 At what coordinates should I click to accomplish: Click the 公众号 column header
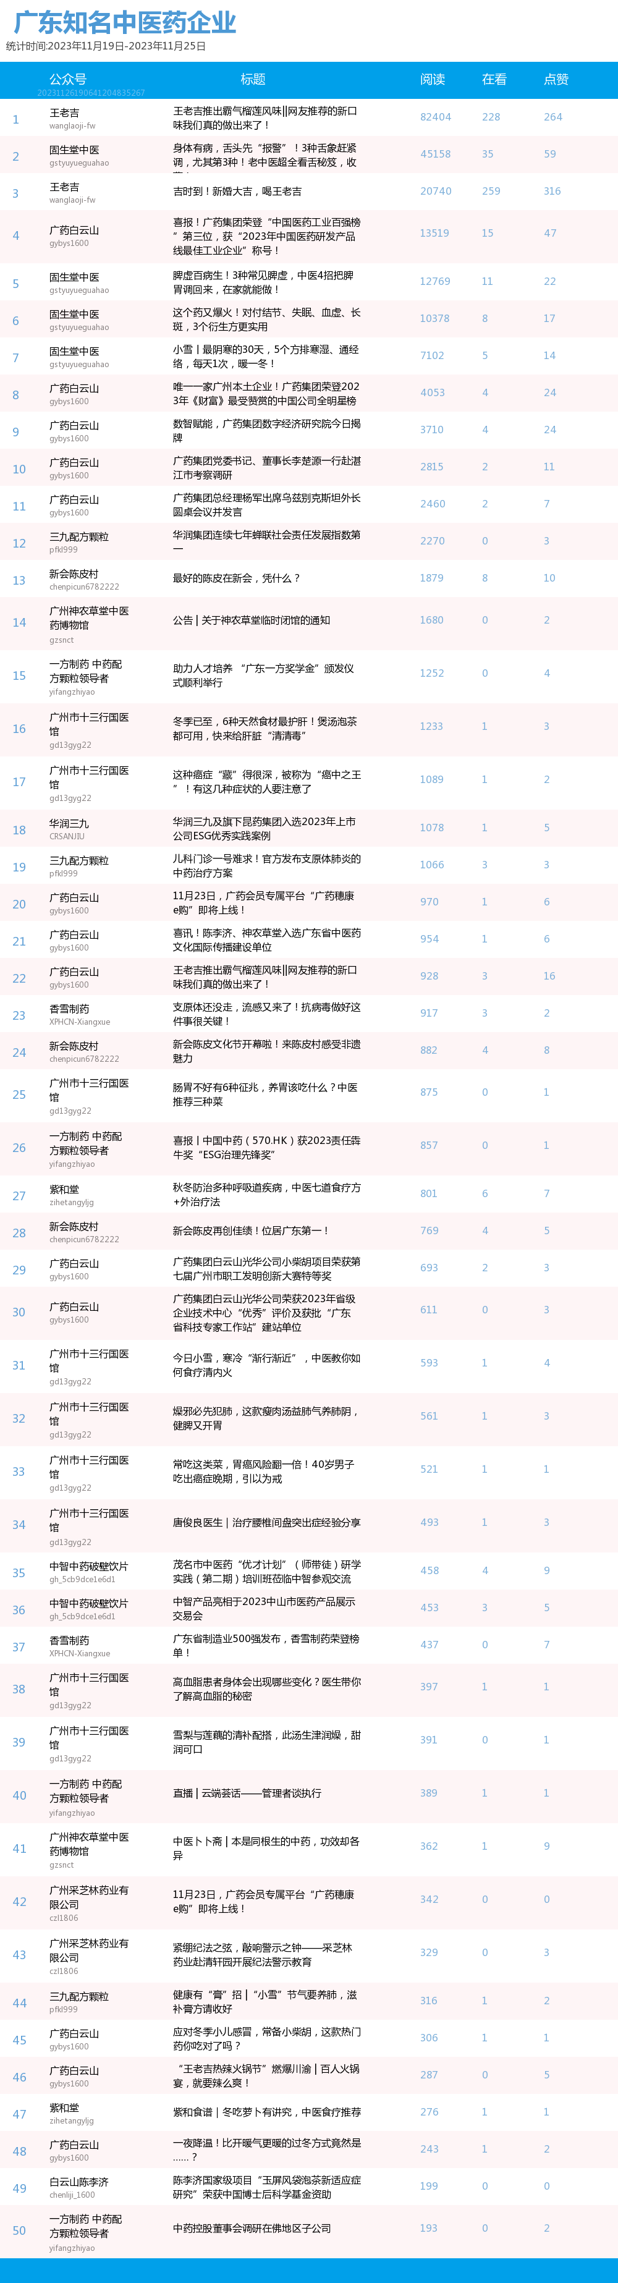[68, 79]
